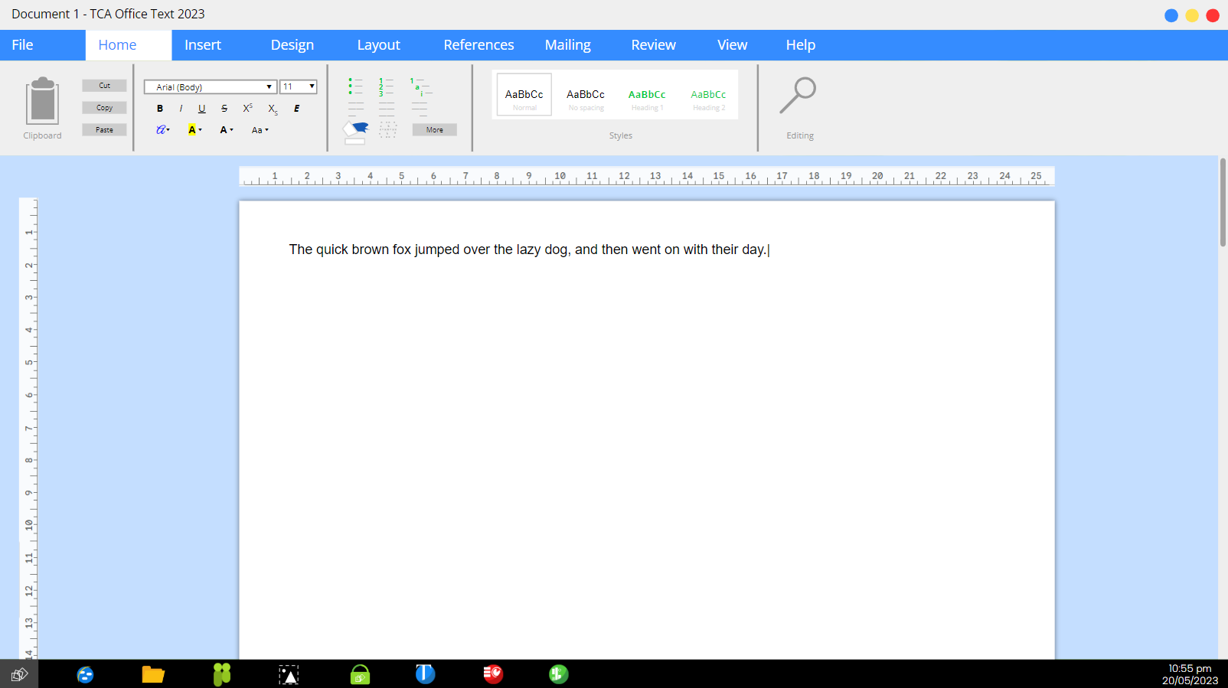This screenshot has width=1228, height=688.
Task: Switch to the References tab
Action: (479, 45)
